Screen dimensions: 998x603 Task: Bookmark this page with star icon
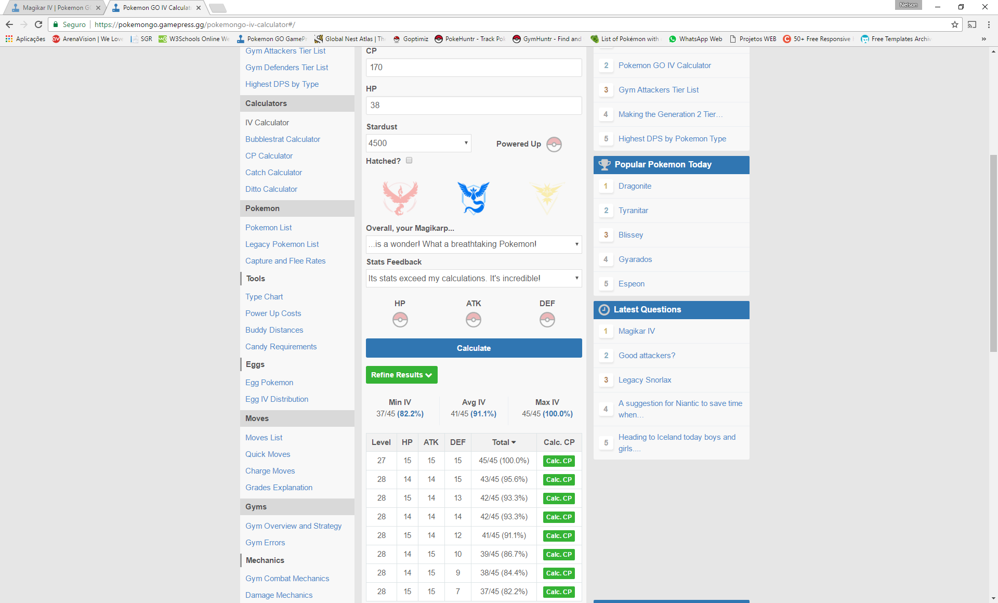tap(955, 24)
